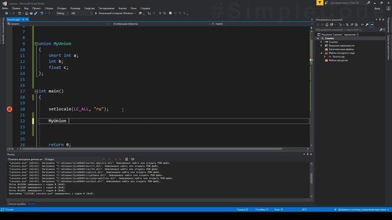This screenshot has height=220, width=392.
Task: Click the Save All toolbar icon
Action: point(36,13)
